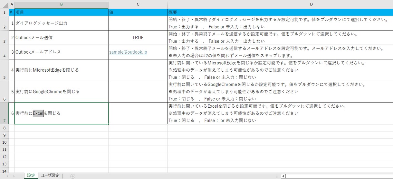Select description cell about メールアドレスを設定可能
The image size is (393, 179).
[x=280, y=52]
